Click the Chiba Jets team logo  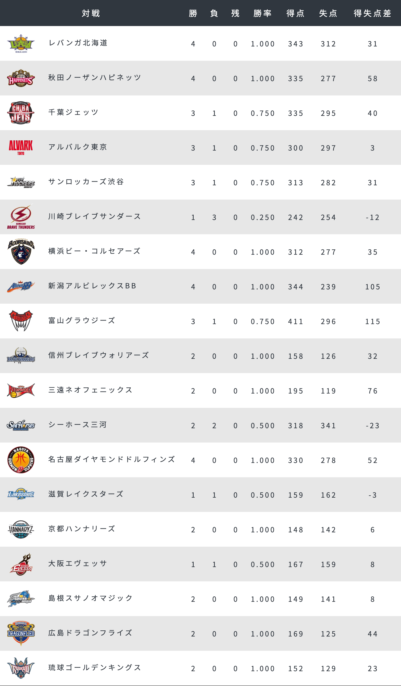pyautogui.click(x=21, y=113)
